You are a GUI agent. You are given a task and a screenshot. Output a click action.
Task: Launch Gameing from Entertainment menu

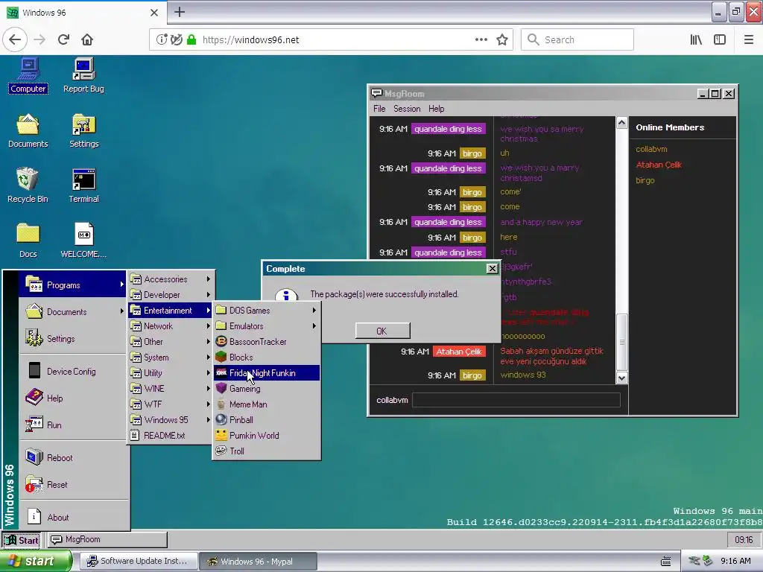pos(267,388)
